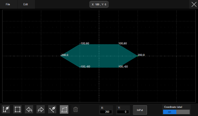Viewport: 198px width, 116px height.
Task: Close the mask editor window
Action: [194, 4]
